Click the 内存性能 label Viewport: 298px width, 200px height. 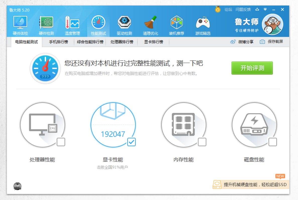click(x=184, y=160)
